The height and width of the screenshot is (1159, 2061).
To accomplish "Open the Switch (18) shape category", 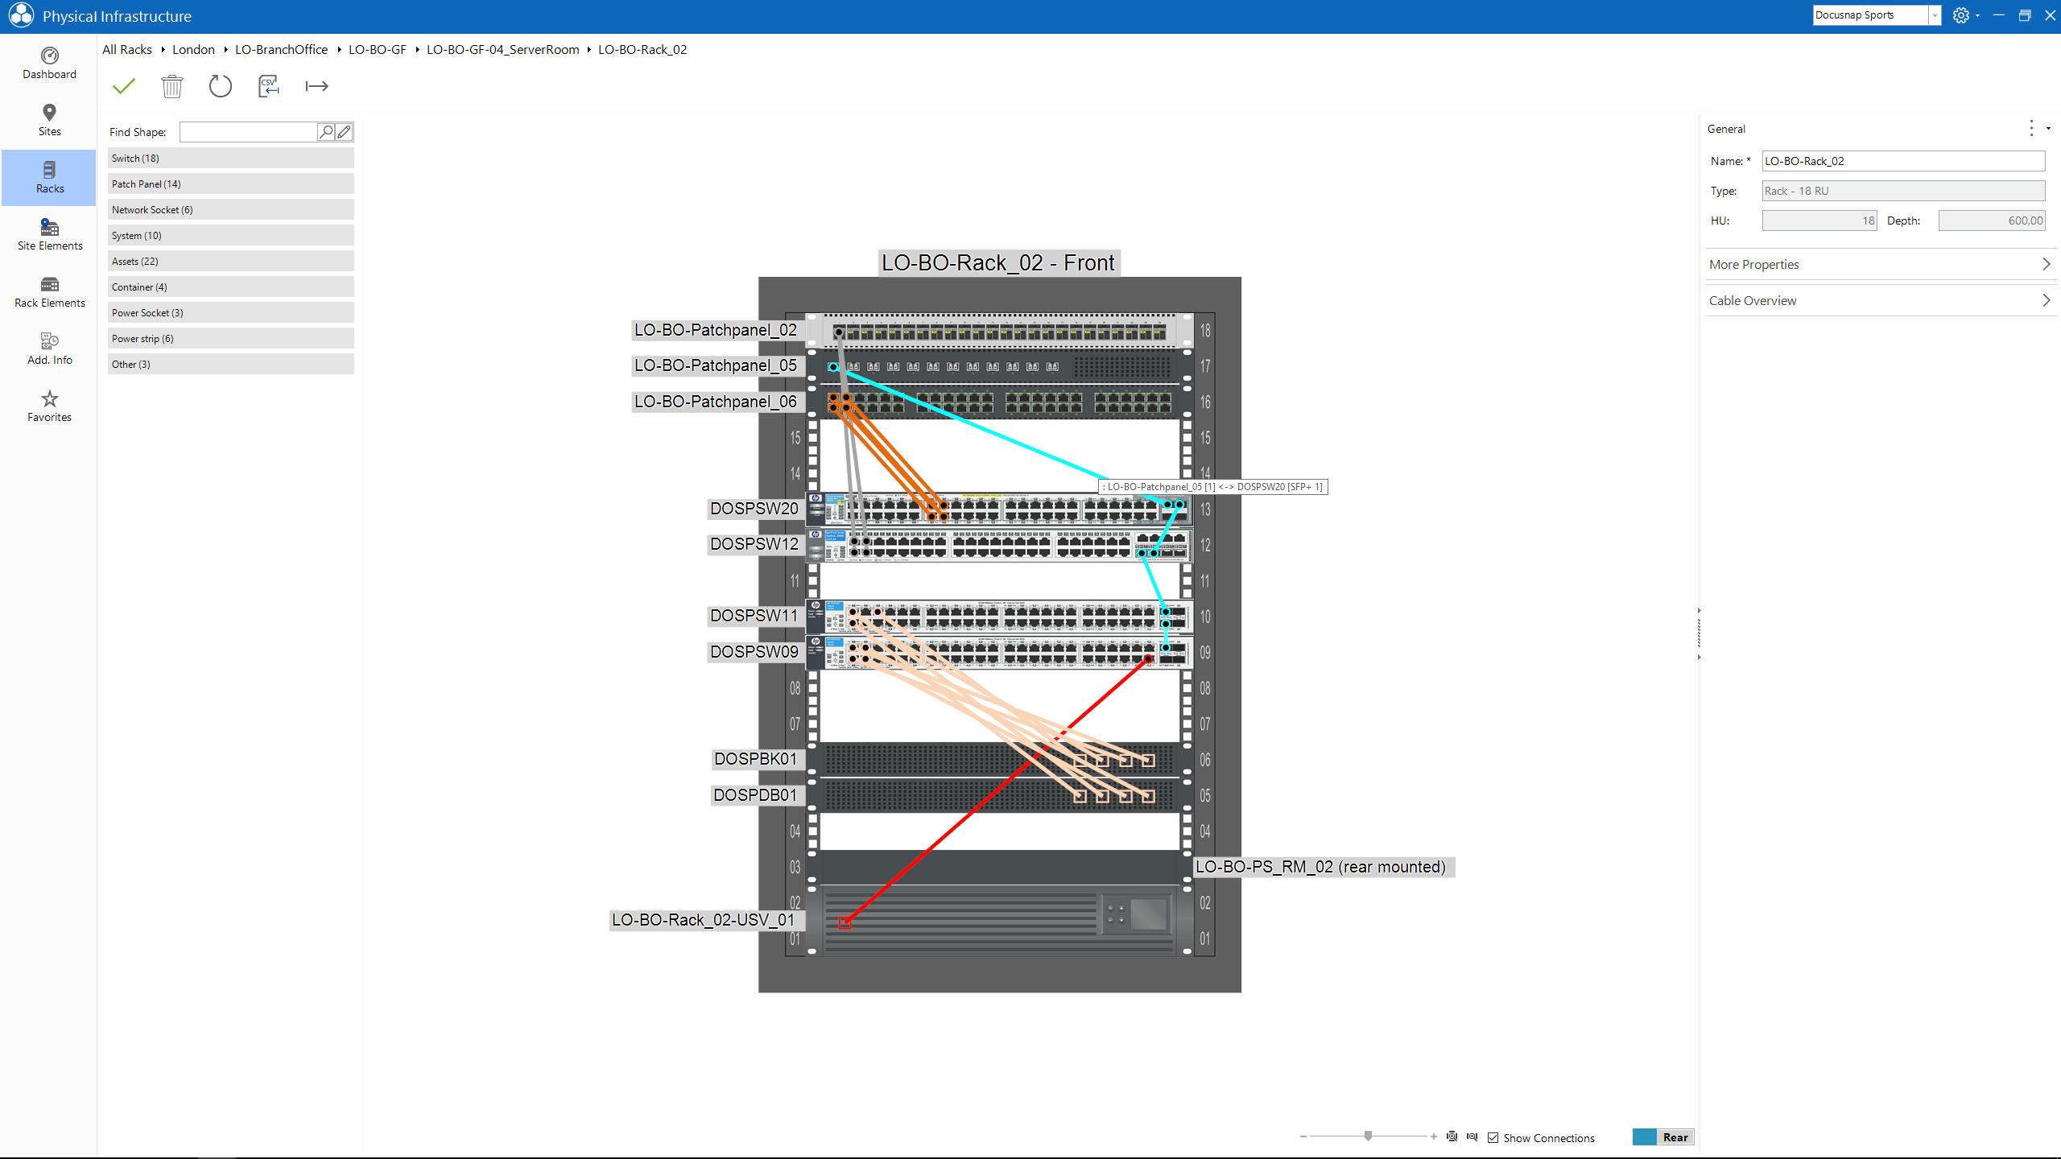I will coord(230,158).
